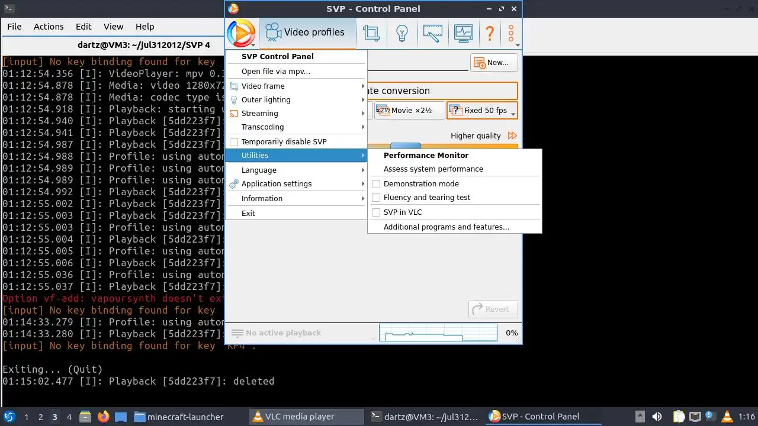Click the Streaming cast menu icon
The width and height of the screenshot is (758, 426).
click(234, 114)
